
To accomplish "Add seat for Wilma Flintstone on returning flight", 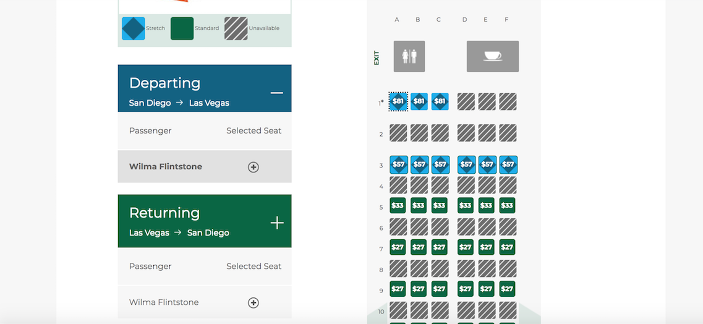I will (x=254, y=303).
